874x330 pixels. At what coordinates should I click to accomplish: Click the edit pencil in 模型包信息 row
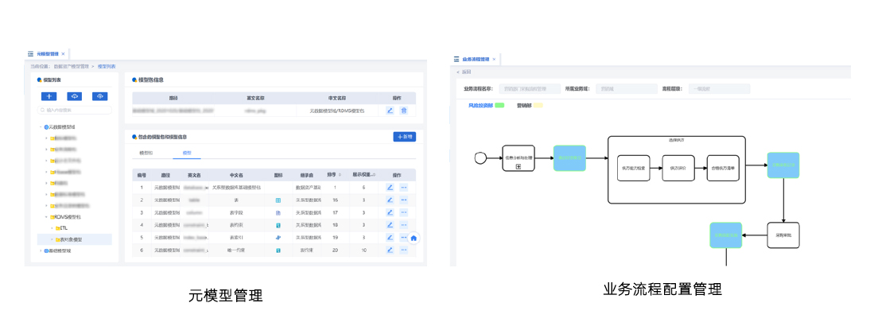[x=390, y=111]
